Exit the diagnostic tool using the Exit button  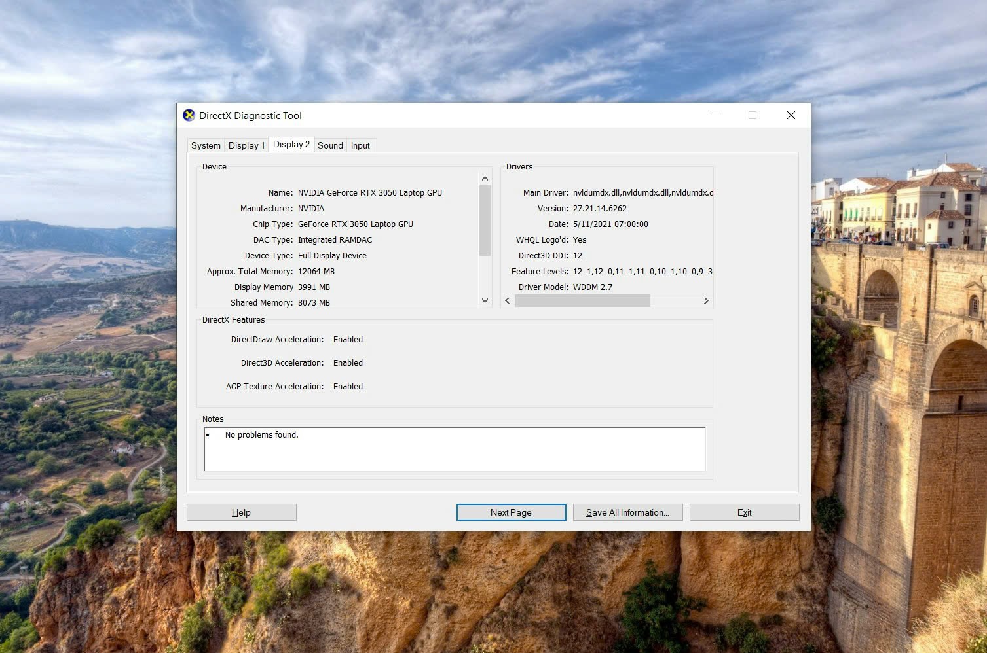[x=744, y=512]
